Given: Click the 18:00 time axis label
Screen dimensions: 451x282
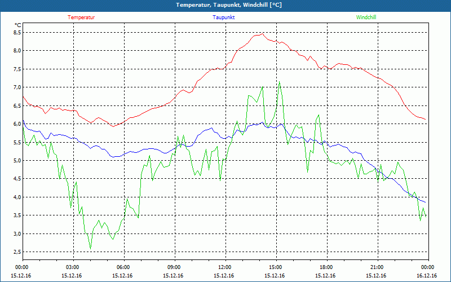Looking at the screenshot, I should 327,267.
